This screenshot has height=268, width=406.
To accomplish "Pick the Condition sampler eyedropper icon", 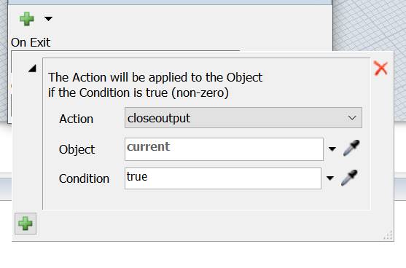I will (x=349, y=178).
